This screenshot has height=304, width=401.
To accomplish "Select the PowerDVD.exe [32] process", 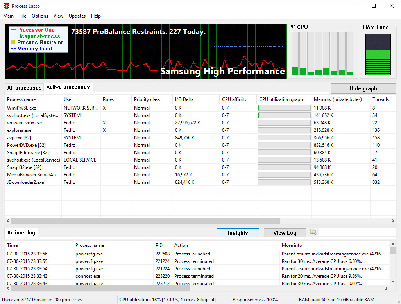I will [x=200, y=145].
